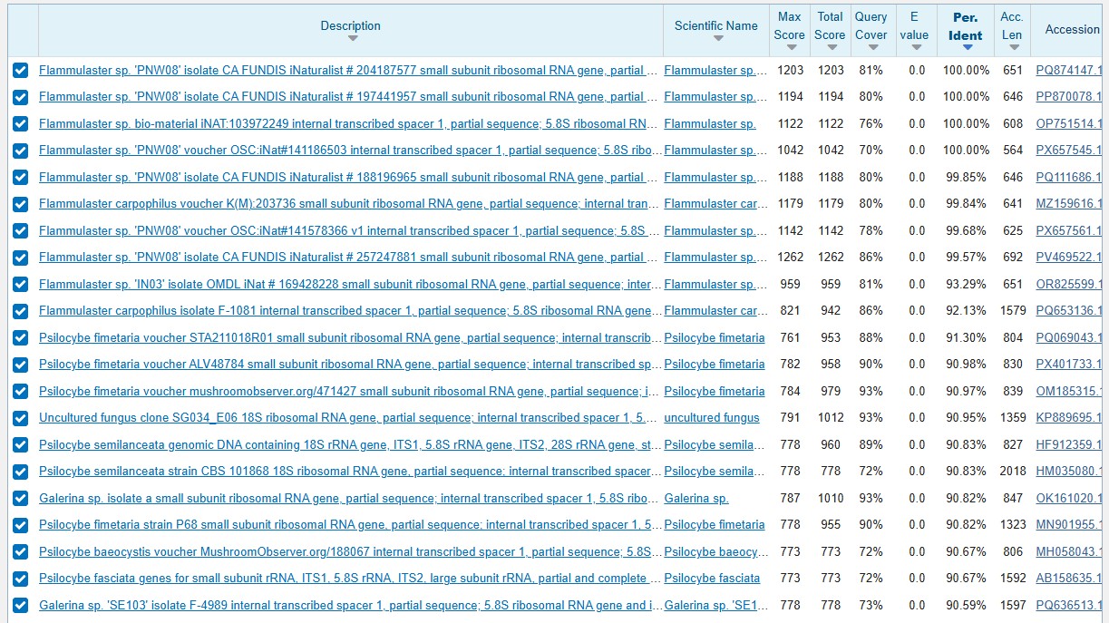Uncheck the Flammulaster carpophilus voucher K(M):203736 row
The height and width of the screenshot is (623, 1109).
coord(21,204)
